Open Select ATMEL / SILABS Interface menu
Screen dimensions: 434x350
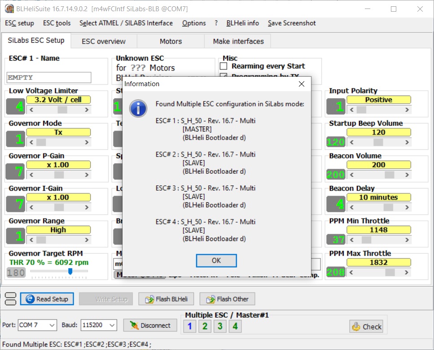coord(126,23)
